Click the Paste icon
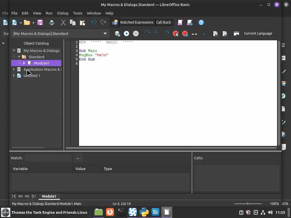The height and width of the screenshot is (218, 291). tap(82, 22)
